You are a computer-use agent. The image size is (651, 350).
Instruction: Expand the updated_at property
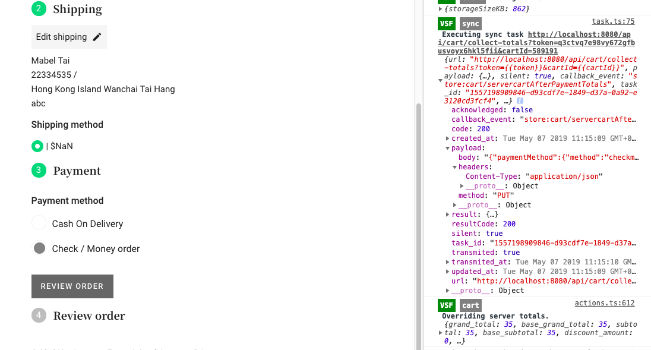tap(447, 272)
